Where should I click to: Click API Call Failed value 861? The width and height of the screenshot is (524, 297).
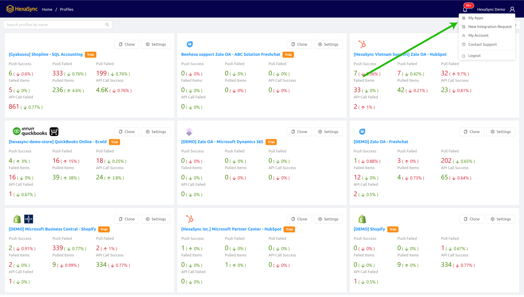coord(14,107)
